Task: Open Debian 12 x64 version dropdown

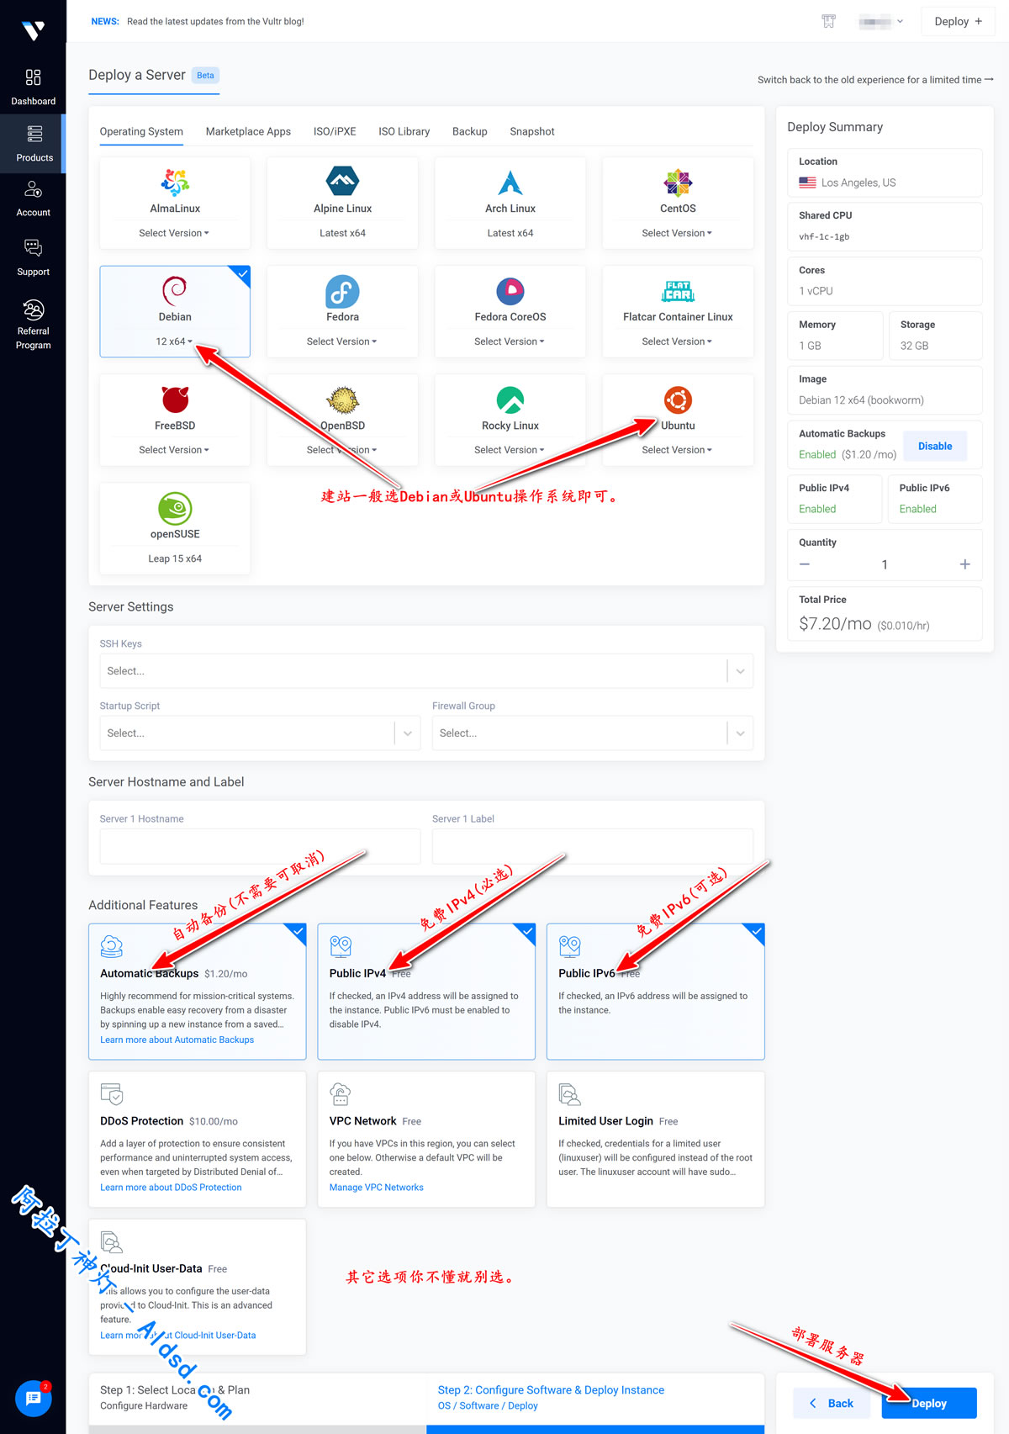Action: (x=174, y=341)
